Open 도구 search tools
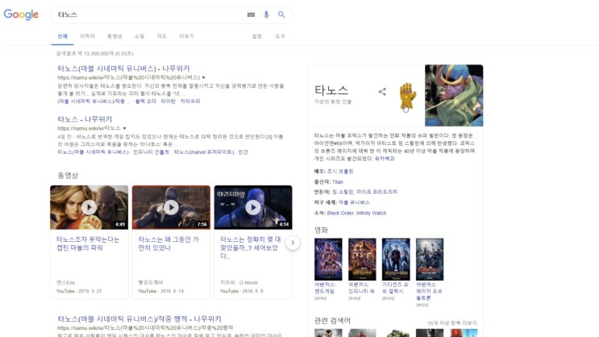The image size is (599, 337). pyautogui.click(x=280, y=36)
